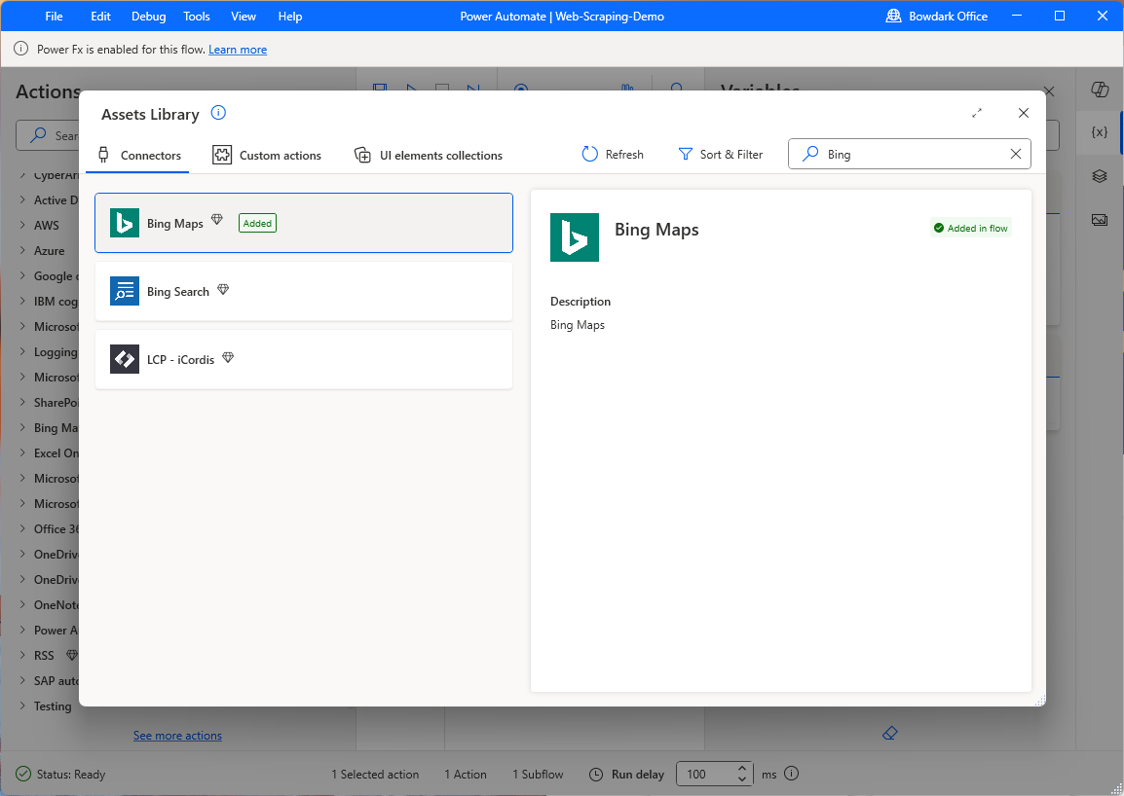Follow the Learn more link
This screenshot has height=796, width=1124.
click(238, 50)
